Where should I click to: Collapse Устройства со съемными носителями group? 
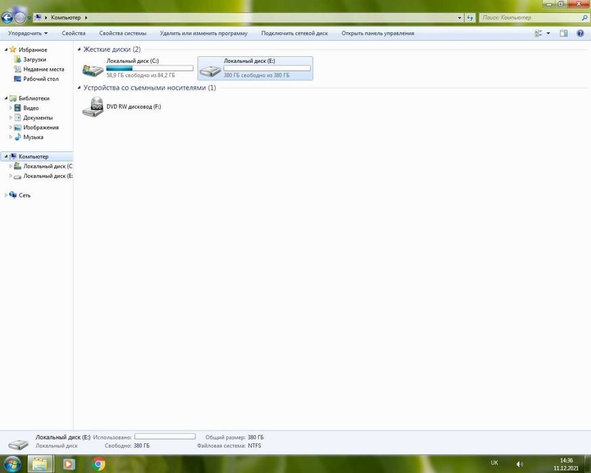tap(79, 88)
